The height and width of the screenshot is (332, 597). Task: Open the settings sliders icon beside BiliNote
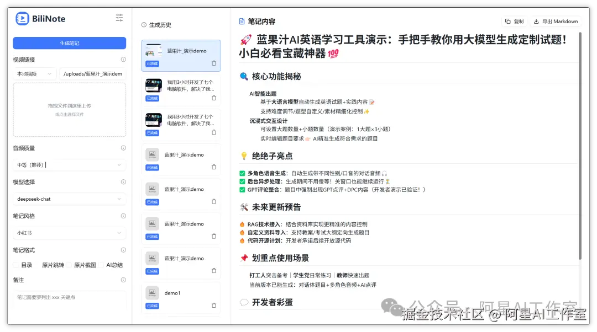coord(119,18)
